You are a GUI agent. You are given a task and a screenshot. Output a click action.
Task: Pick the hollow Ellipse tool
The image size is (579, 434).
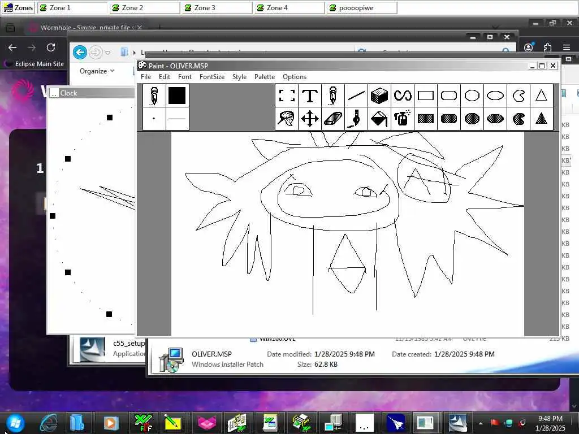[495, 96]
